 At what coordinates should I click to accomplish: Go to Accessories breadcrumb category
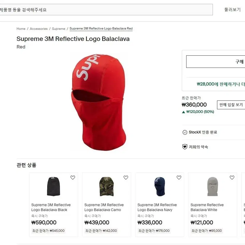pyautogui.click(x=39, y=28)
